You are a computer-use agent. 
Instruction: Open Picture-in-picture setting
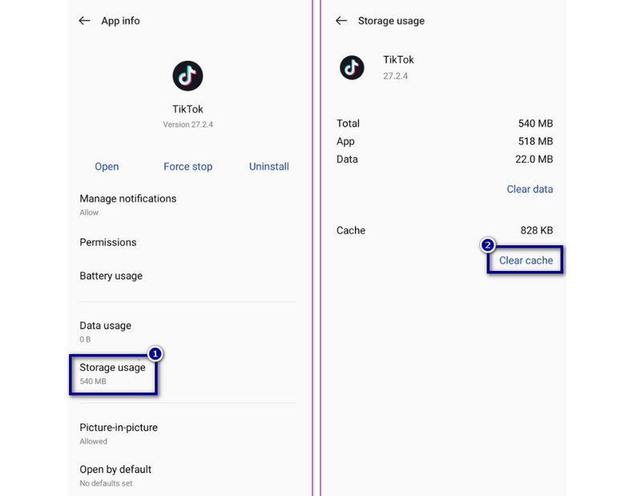click(118, 433)
